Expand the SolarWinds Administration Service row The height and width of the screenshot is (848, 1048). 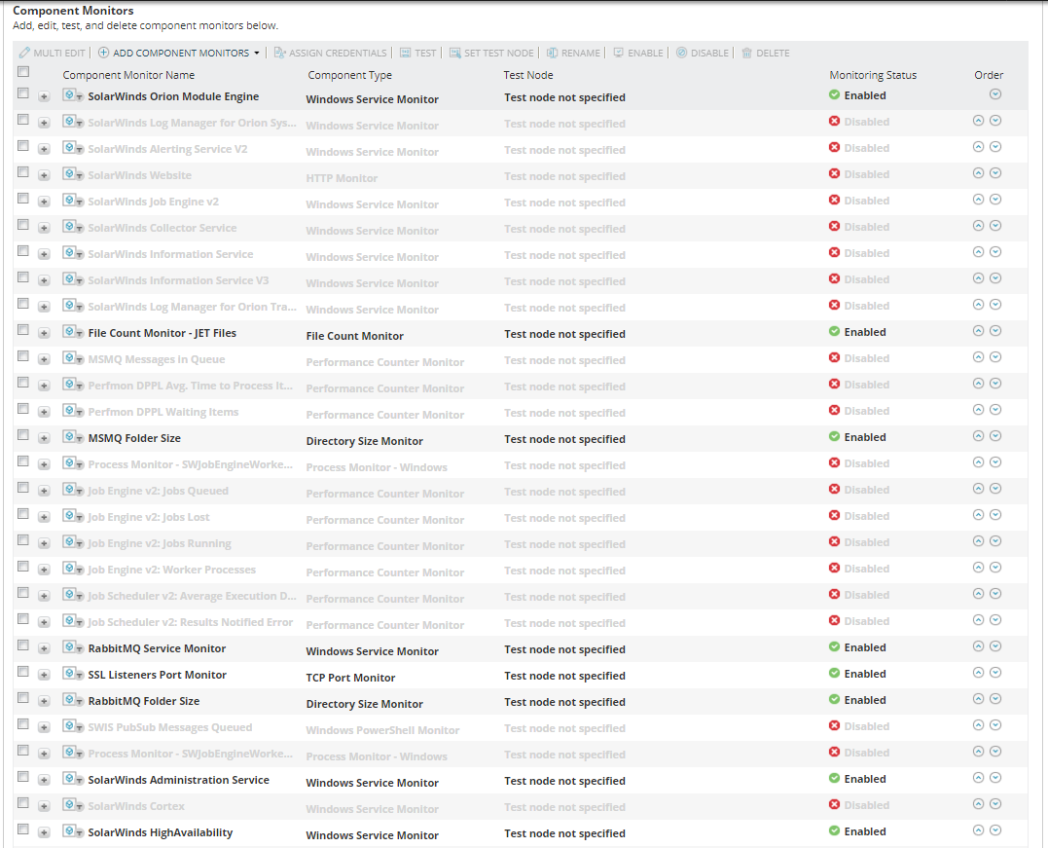tap(44, 781)
